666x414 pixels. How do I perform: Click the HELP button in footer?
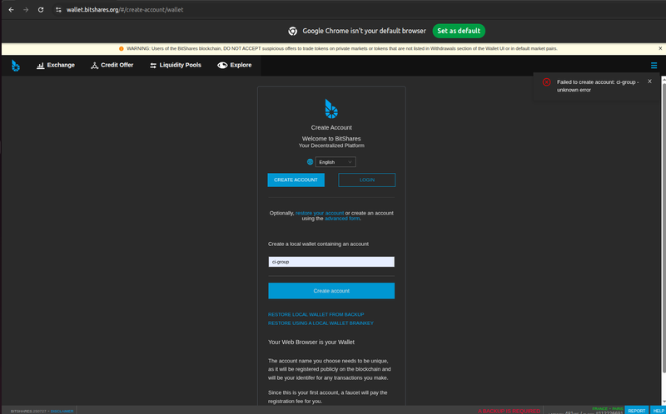pos(658,411)
